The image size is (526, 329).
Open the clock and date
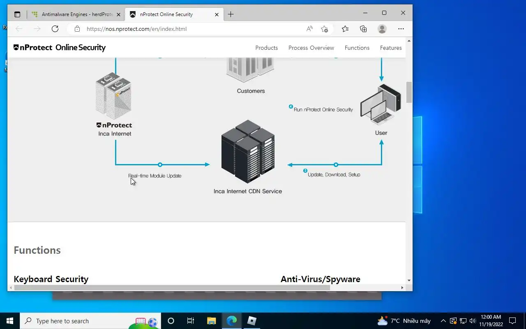point(491,321)
